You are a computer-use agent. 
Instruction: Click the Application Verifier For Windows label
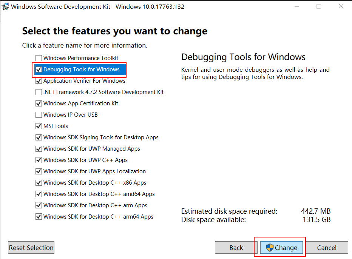(84, 81)
